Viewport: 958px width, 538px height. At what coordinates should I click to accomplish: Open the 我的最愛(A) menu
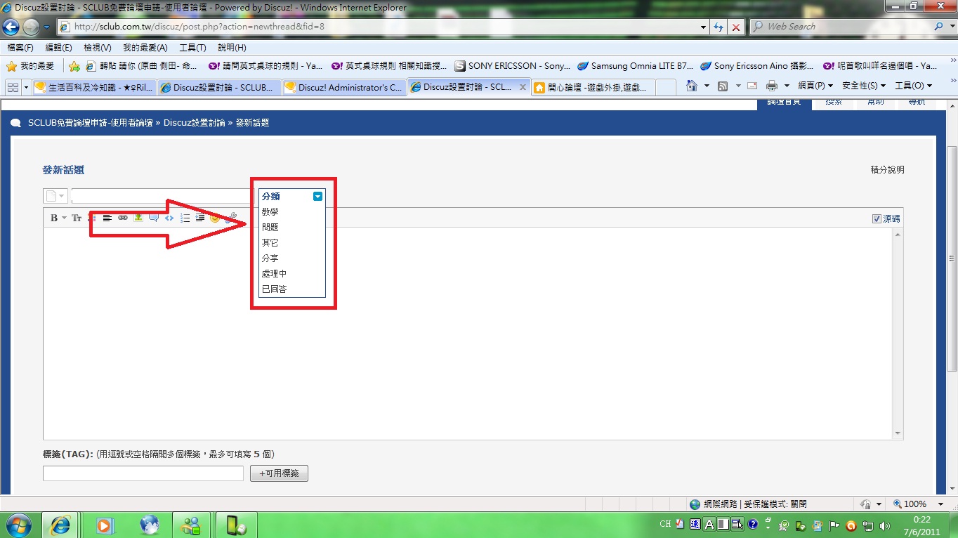[145, 48]
